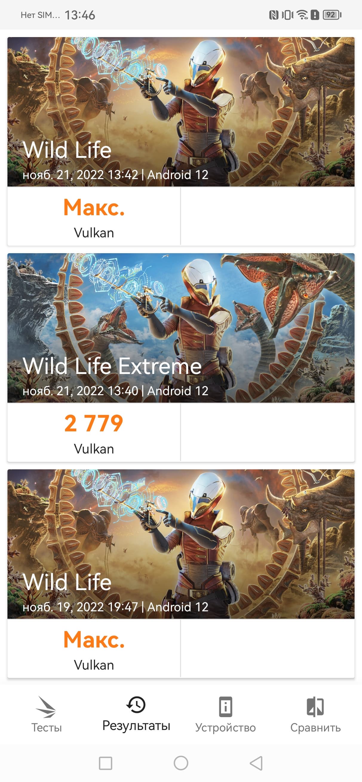Open Wild Life Extreme result image
The image size is (362, 782).
tap(181, 328)
